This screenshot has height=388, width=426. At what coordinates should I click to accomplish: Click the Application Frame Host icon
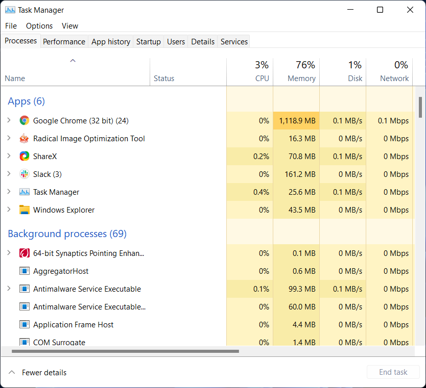coord(25,325)
